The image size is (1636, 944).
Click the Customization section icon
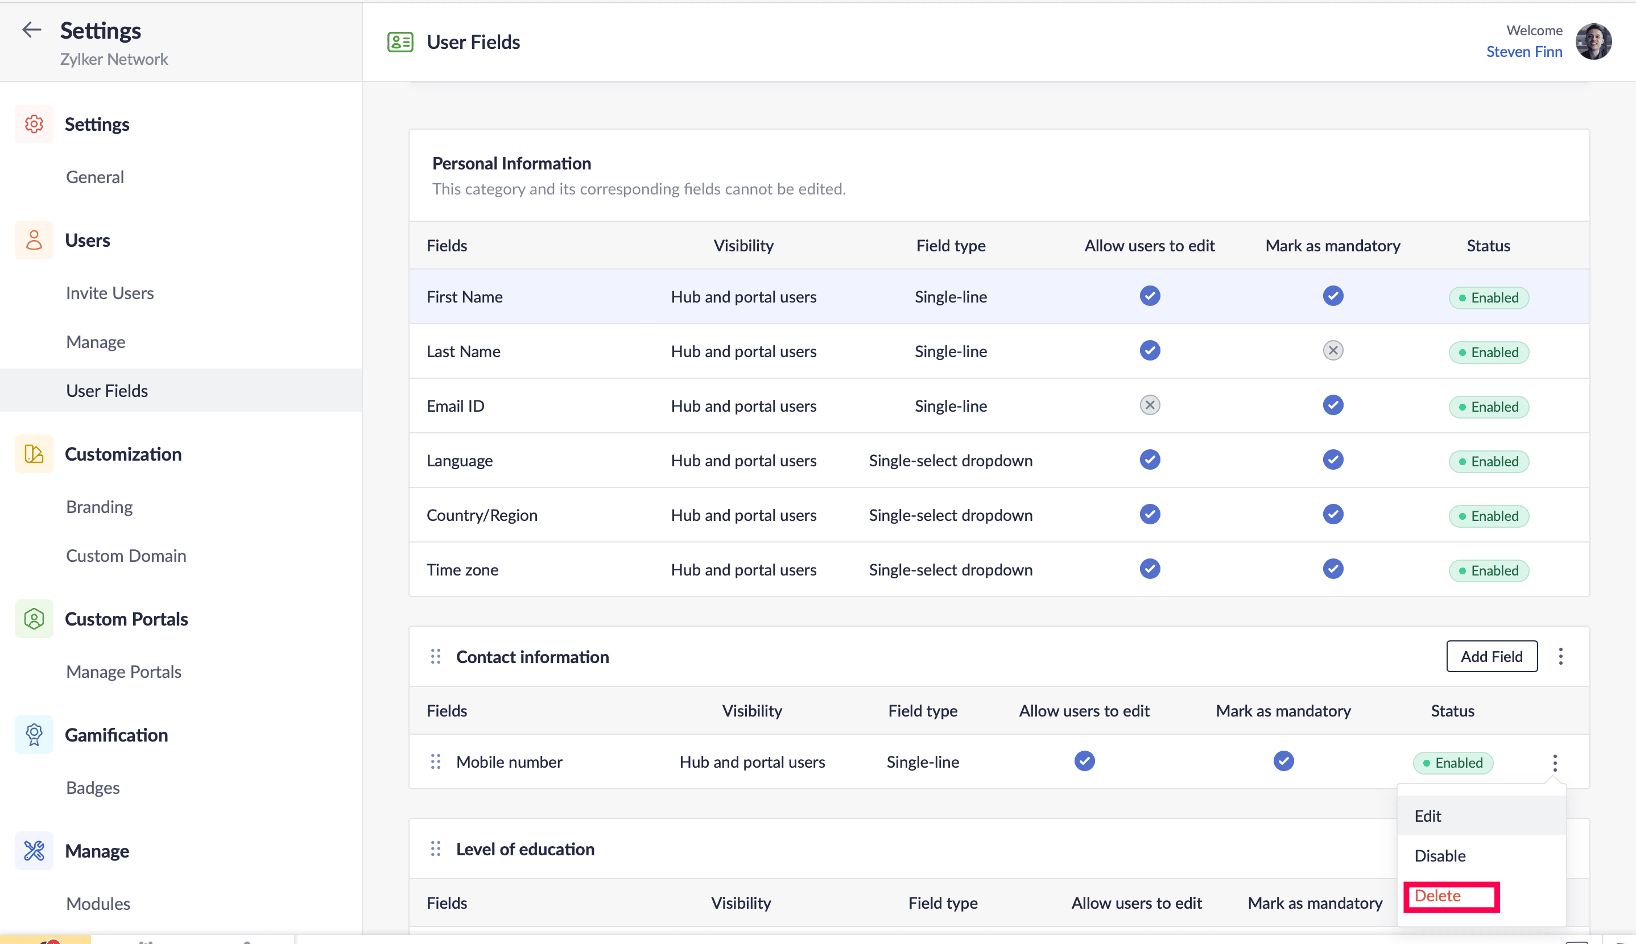coord(34,454)
